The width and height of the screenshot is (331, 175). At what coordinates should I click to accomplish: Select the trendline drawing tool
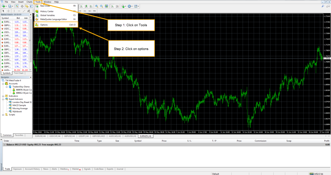click(x=24, y=11)
